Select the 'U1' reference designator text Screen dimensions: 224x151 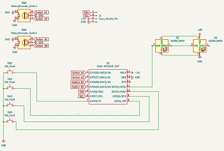(x=108, y=63)
